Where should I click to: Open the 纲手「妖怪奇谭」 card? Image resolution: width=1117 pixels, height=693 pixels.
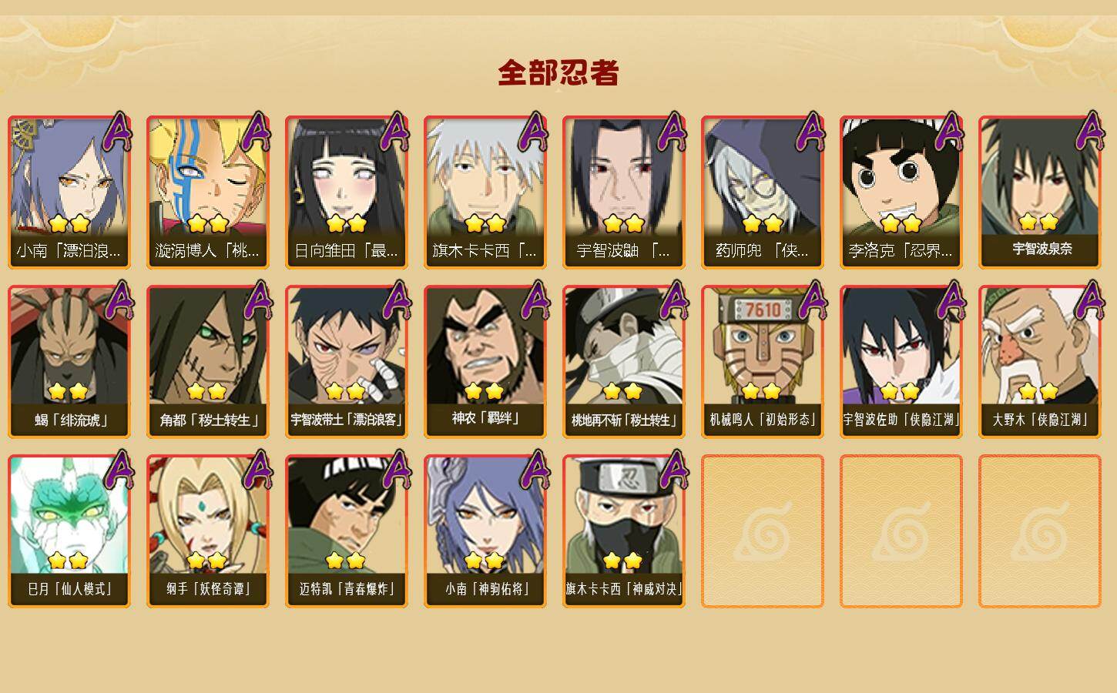[x=208, y=531]
